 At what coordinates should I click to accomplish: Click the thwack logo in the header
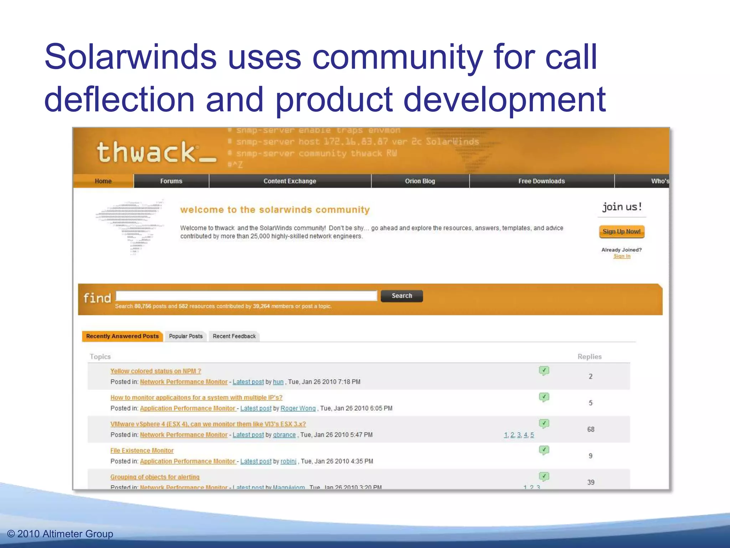click(156, 152)
